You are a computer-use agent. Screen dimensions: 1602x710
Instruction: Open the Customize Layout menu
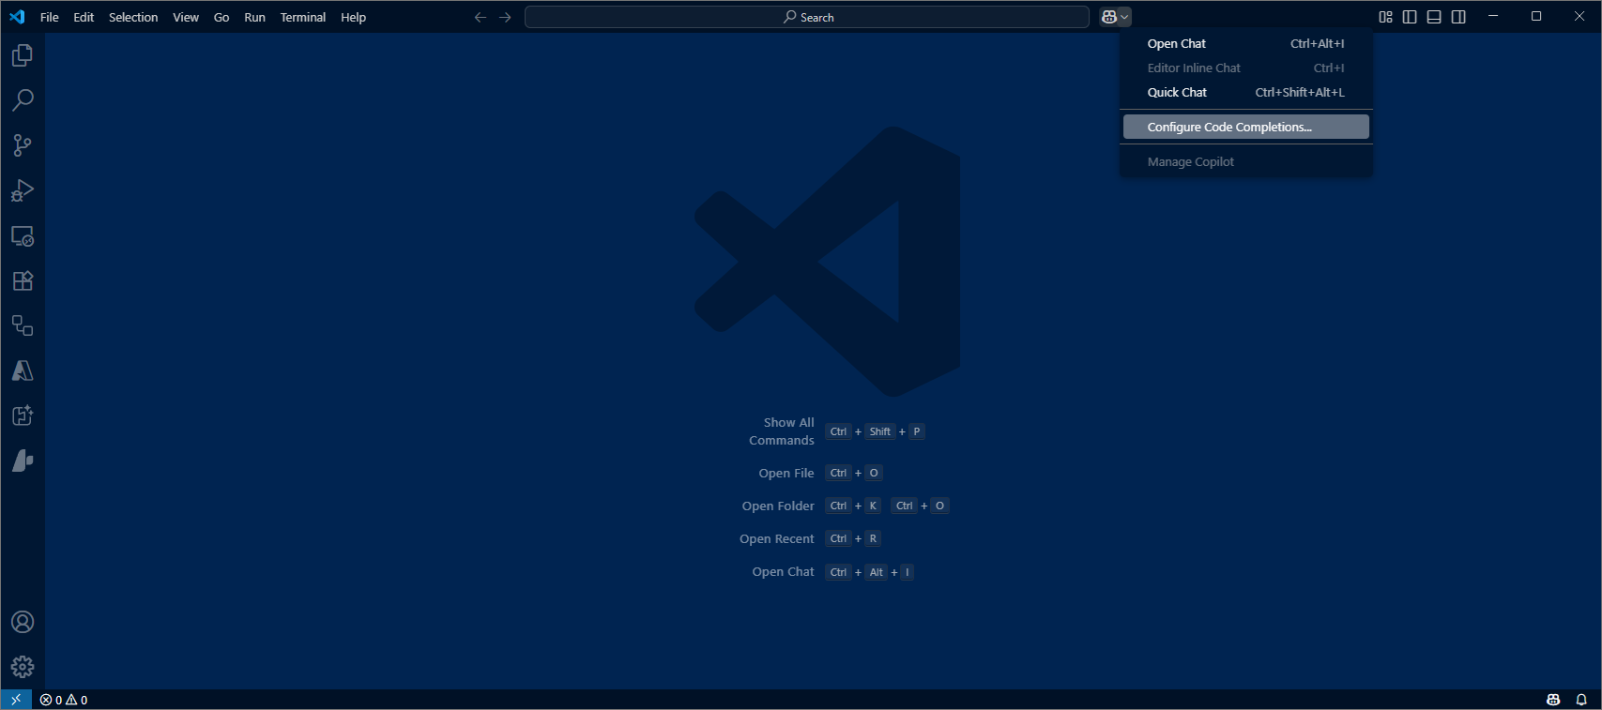[1385, 17]
